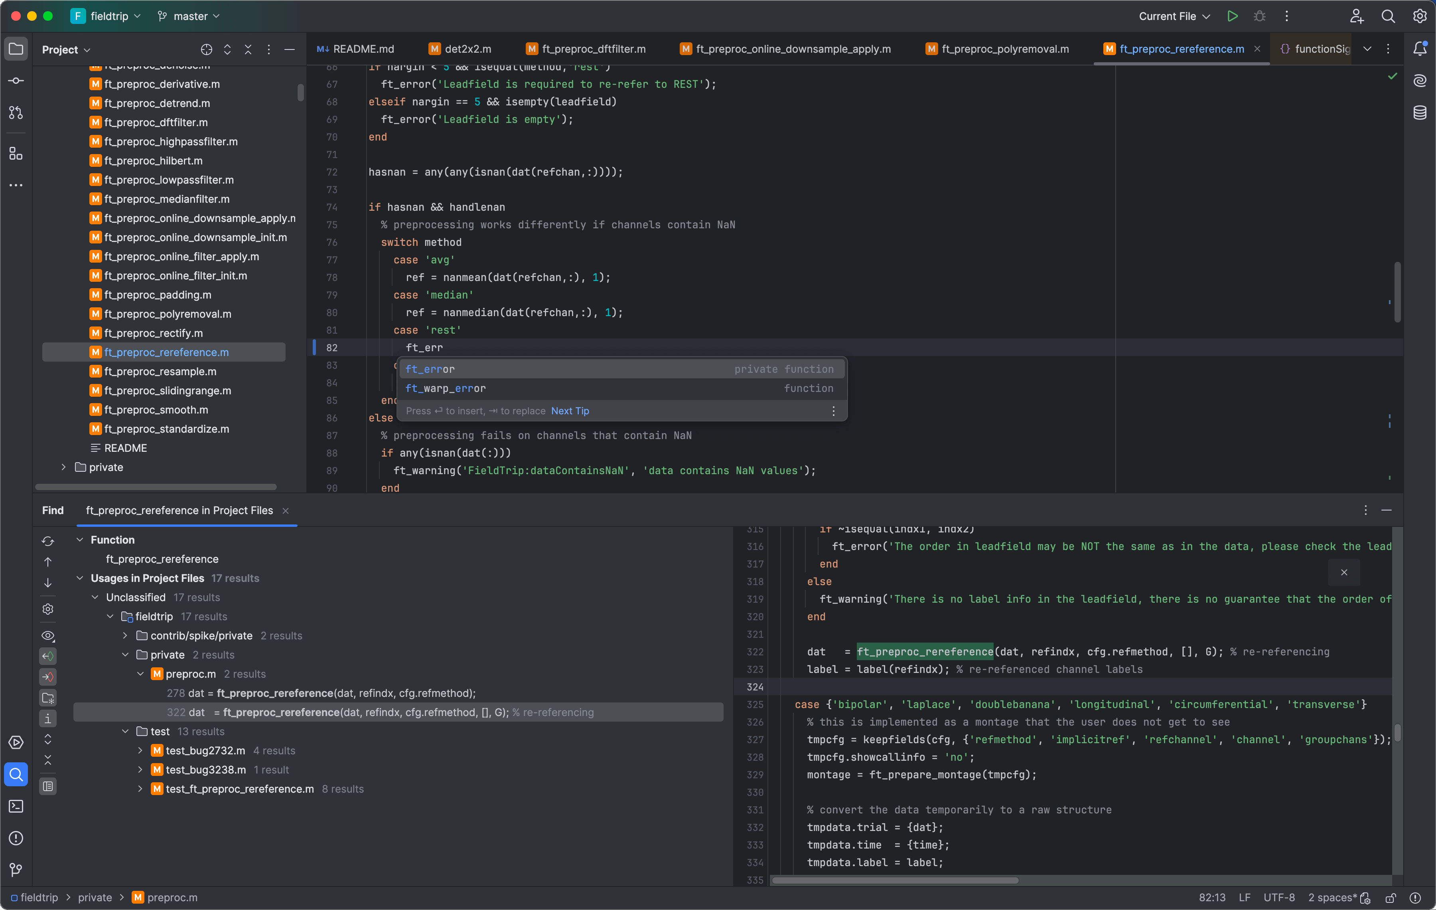Start debugging the current file
The height and width of the screenshot is (910, 1436).
(1259, 16)
